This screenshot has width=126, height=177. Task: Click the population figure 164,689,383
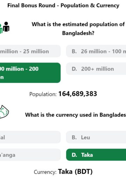[x=78, y=94]
